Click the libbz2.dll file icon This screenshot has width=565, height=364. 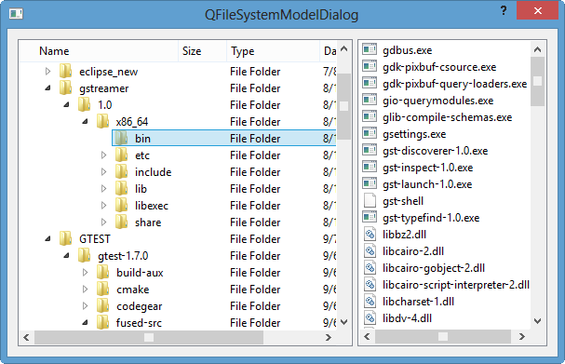coord(370,234)
